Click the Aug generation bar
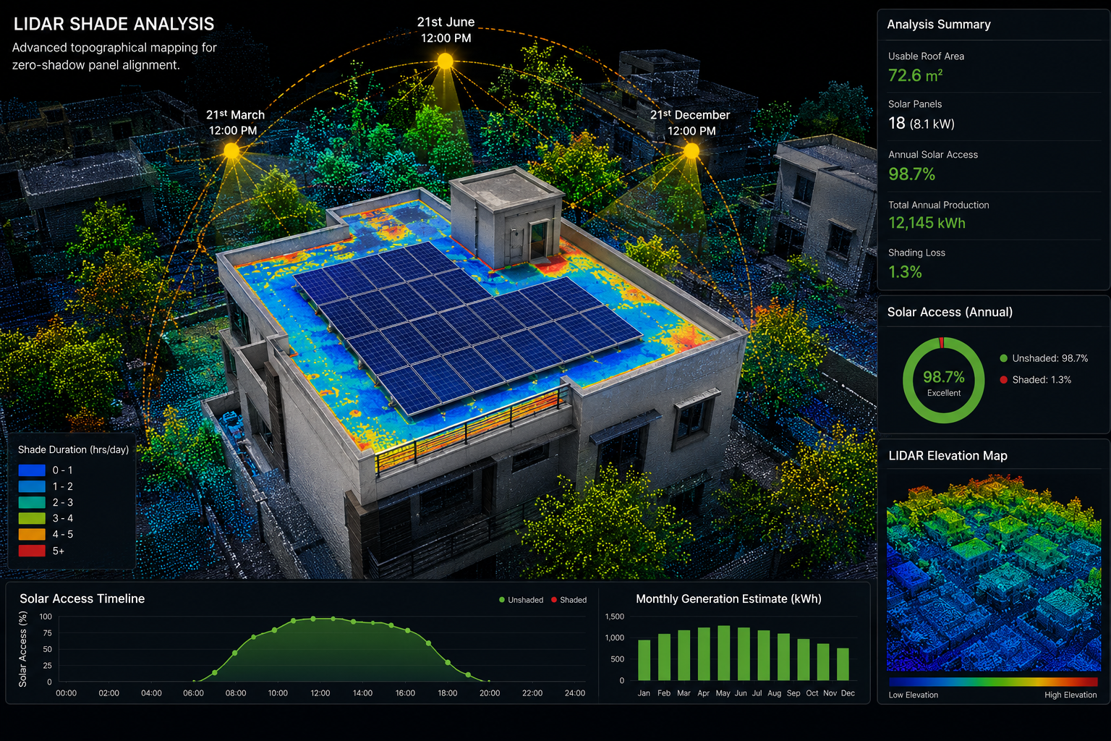 pyautogui.click(x=783, y=657)
